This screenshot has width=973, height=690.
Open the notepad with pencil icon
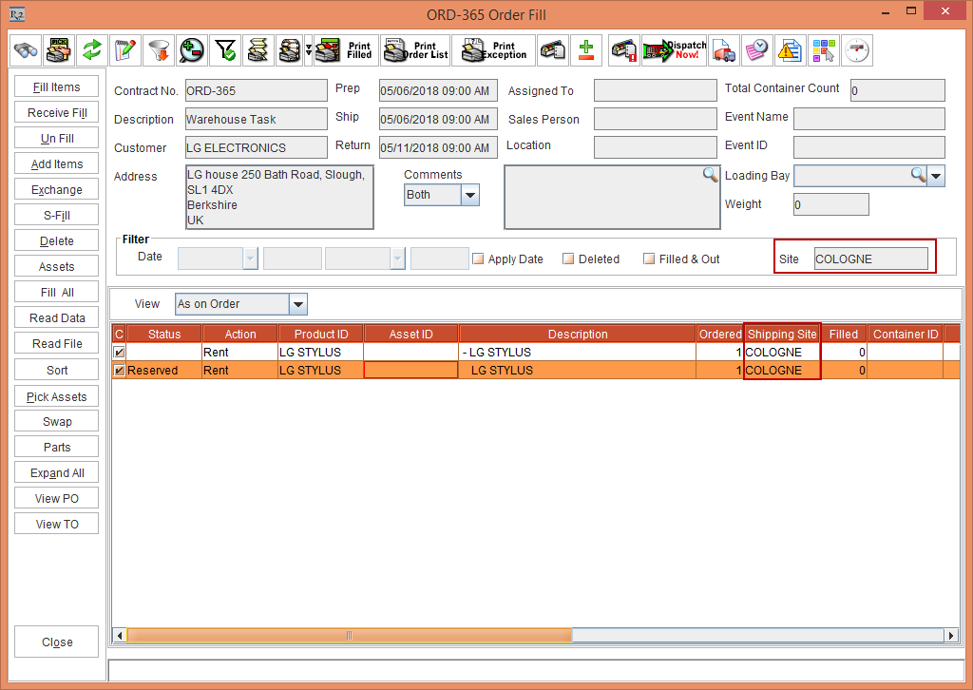124,50
